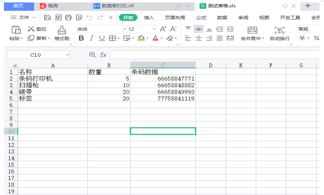Click the select-all corner triangle
This screenshot has height=195, width=324.
[x=14, y=65]
